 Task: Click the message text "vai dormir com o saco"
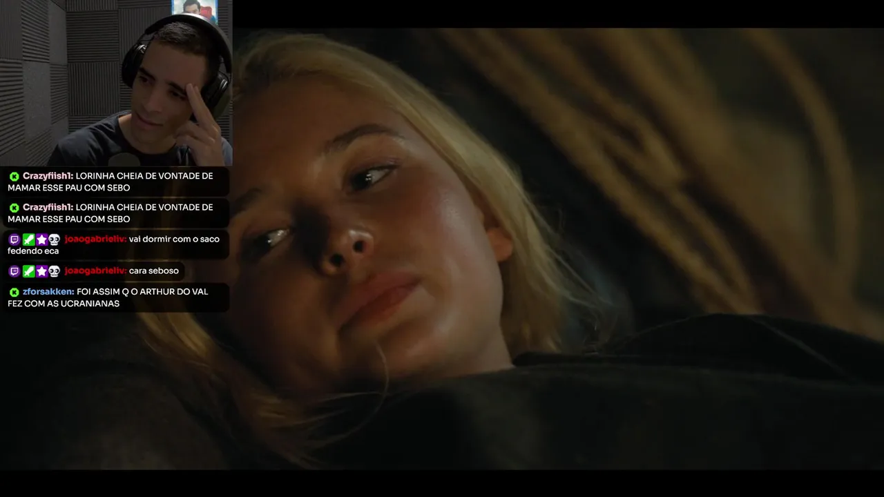tap(174, 240)
